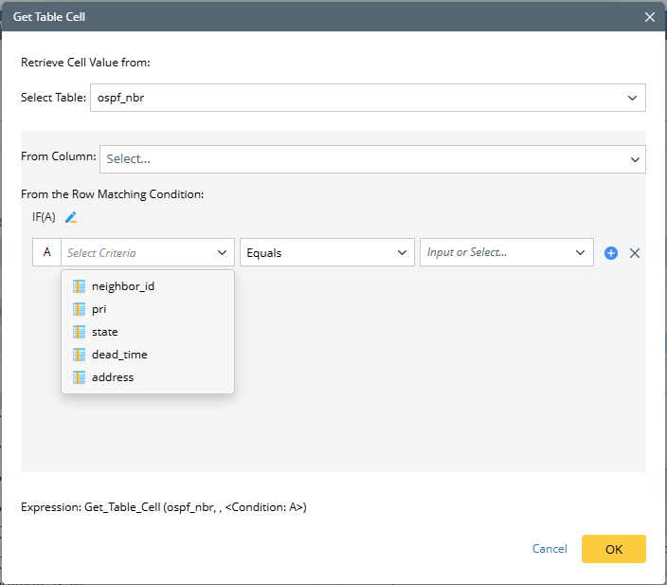Viewport: 667px width, 585px height.
Task: Click the Select Criteria input field
Action: point(137,253)
